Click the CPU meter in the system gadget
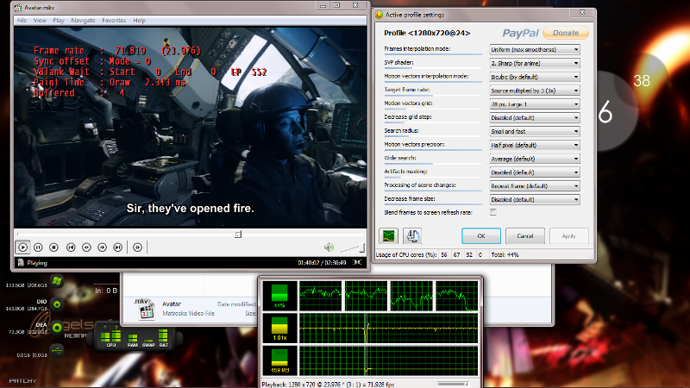This screenshot has width=690, height=388. tap(111, 338)
